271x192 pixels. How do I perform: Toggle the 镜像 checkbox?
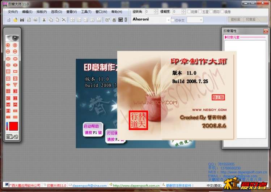[x=223, y=12]
